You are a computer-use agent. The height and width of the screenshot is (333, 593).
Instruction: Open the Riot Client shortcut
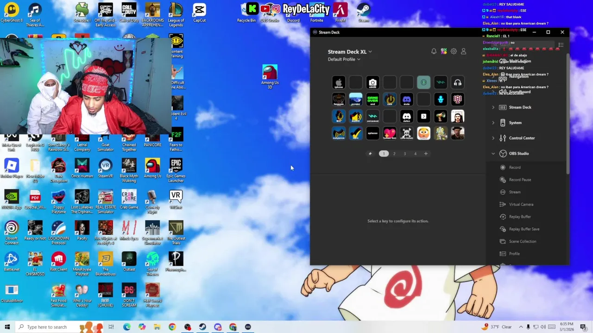pyautogui.click(x=58, y=262)
